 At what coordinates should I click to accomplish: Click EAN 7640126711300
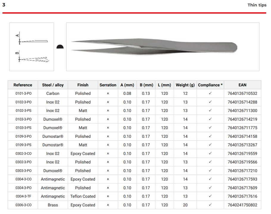point(242,111)
